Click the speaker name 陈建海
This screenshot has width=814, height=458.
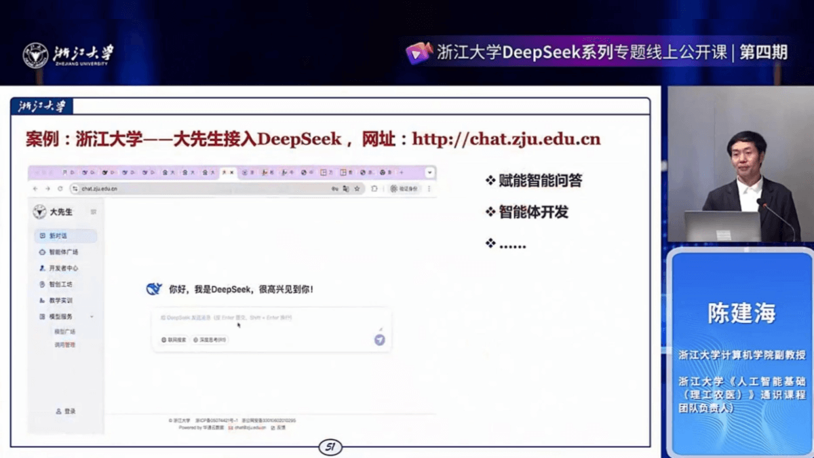coord(741,313)
